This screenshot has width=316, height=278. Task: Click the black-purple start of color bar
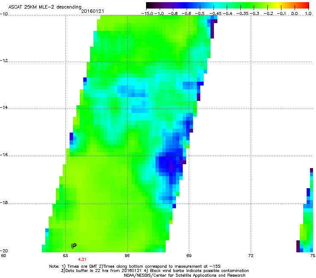click(150, 5)
